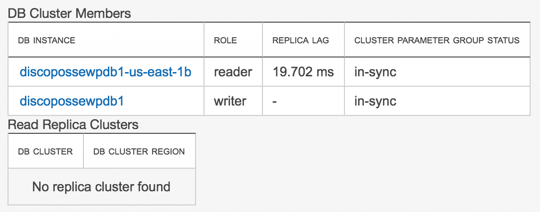
Task: Click the reader role cell
Action: point(233,72)
